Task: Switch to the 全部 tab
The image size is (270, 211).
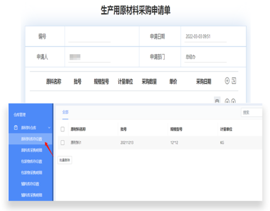Action: [65, 112]
